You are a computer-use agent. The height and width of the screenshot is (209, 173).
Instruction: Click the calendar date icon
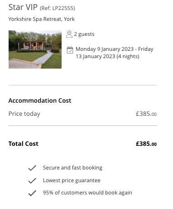pyautogui.click(x=70, y=50)
